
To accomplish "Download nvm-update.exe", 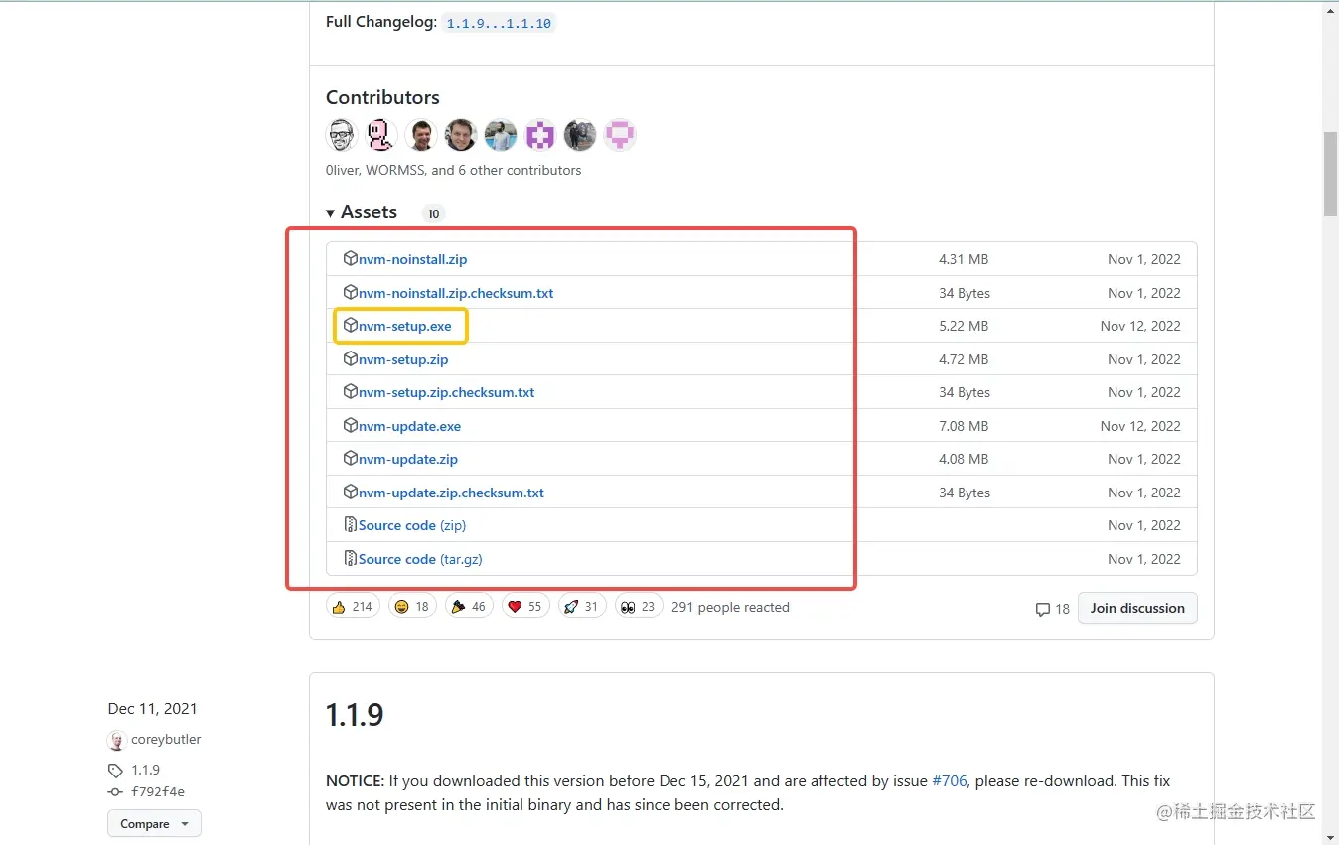I will coord(409,426).
